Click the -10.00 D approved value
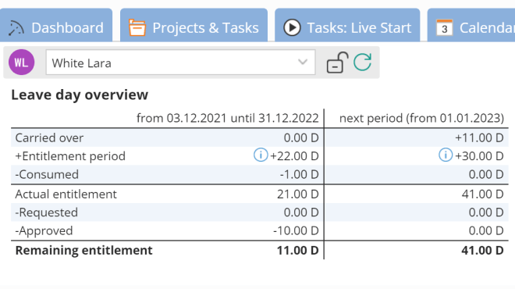Image resolution: width=515 pixels, height=289 pixels. [296, 231]
